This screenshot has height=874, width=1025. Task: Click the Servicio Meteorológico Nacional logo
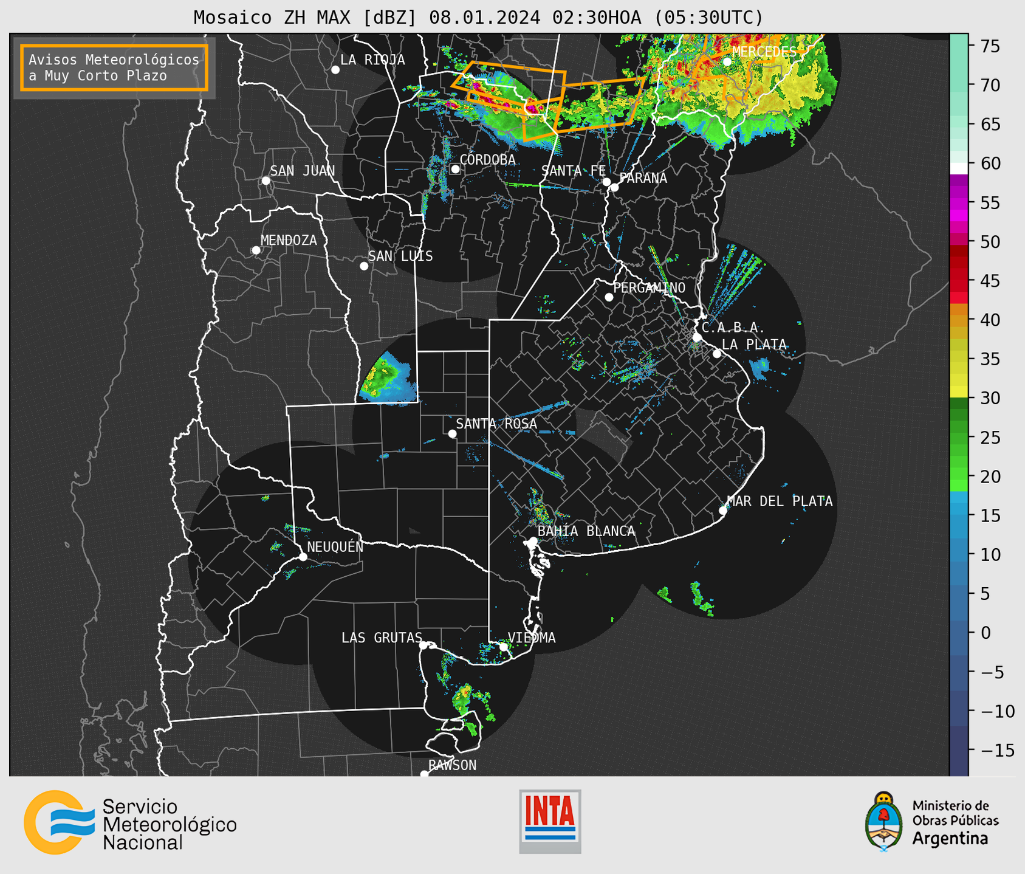point(130,822)
